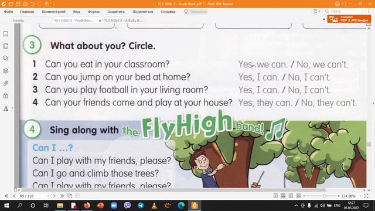This screenshot has width=375, height=211.
Task: Open the Bookmarks panel in left sidebar
Action: [x=6, y=34]
